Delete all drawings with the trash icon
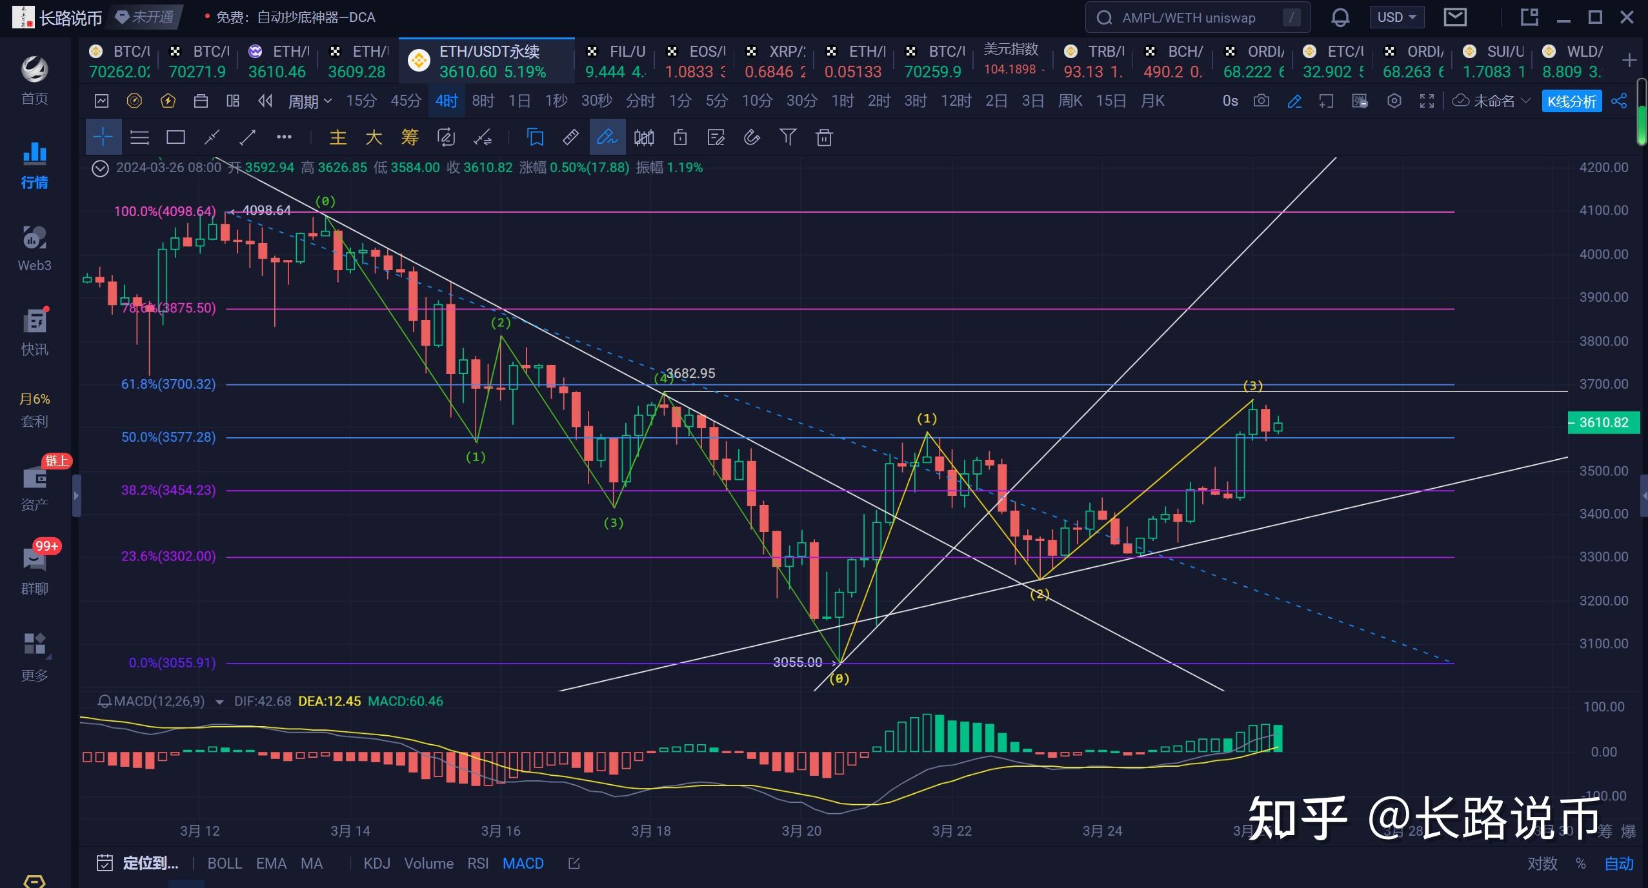This screenshot has height=888, width=1648. coord(823,137)
